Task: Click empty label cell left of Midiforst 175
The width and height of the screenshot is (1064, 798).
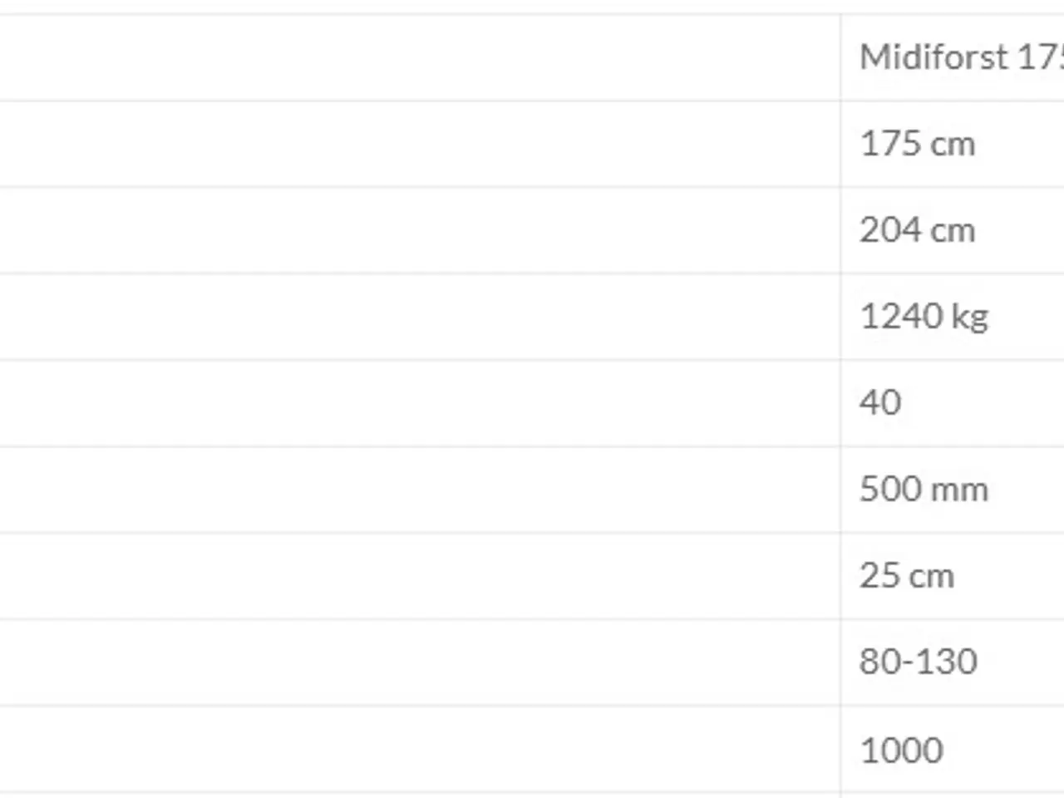Action: pyautogui.click(x=420, y=57)
